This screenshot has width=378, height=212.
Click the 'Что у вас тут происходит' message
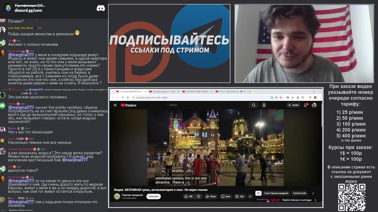point(31,132)
